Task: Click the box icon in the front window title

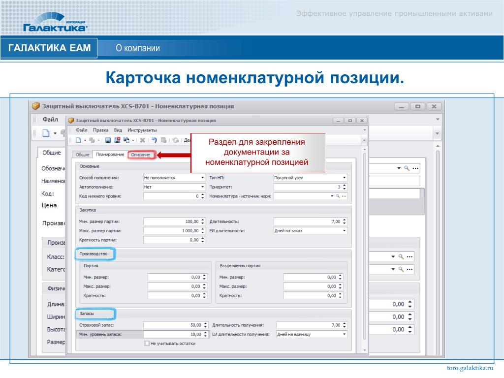Action: pos(71,121)
